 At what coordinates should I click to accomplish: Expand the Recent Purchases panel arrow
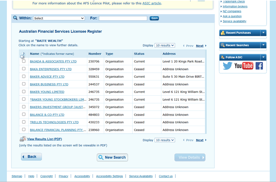coord(263,32)
